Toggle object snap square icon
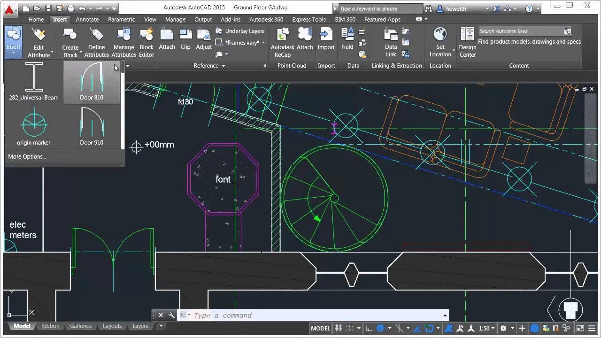Image resolution: width=601 pixels, height=338 pixels. pyautogui.click(x=429, y=328)
